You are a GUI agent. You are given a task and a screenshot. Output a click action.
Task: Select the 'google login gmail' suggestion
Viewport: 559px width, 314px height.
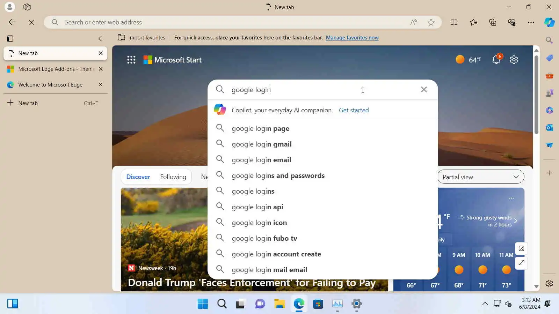pyautogui.click(x=322, y=144)
